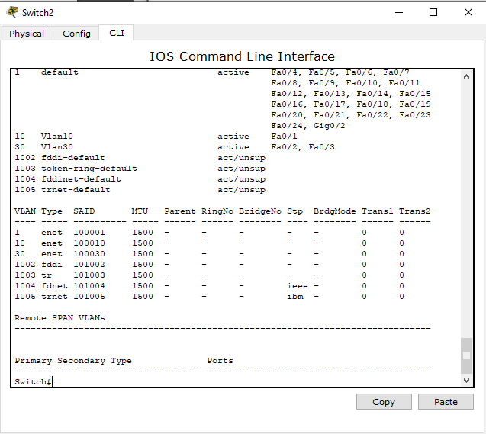
Task: Click the Switch2 window icon
Action: pyautogui.click(x=12, y=12)
